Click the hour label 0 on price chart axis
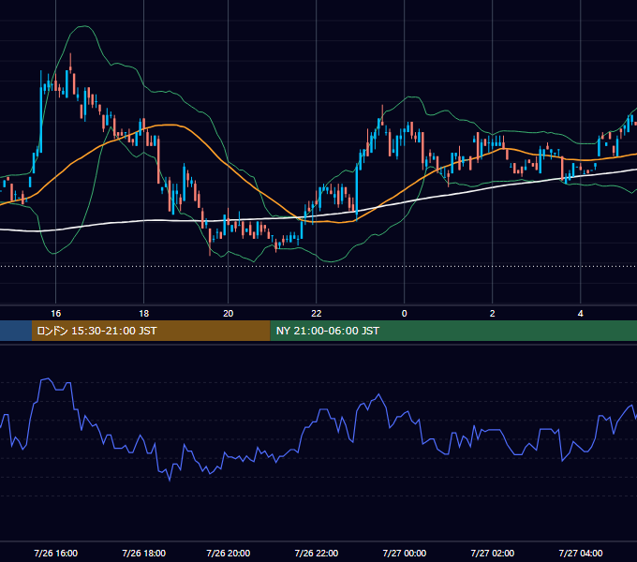This screenshot has height=562, width=637. (x=405, y=314)
